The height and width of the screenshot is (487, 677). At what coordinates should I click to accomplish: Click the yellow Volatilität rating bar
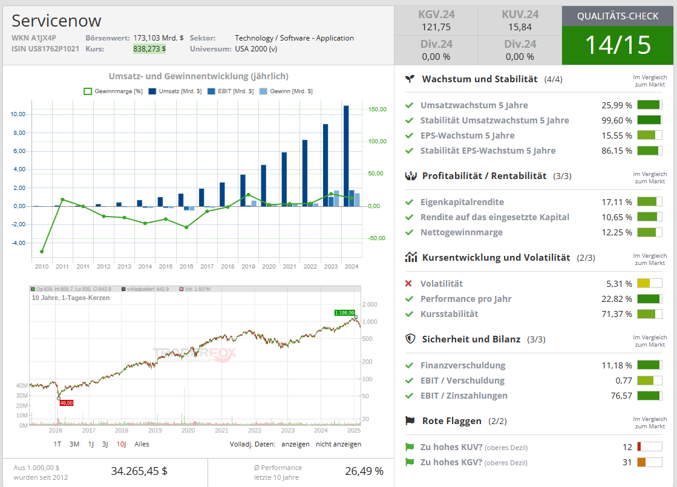(643, 284)
